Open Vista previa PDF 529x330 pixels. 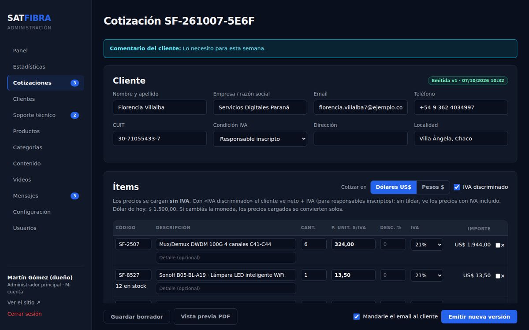click(205, 316)
